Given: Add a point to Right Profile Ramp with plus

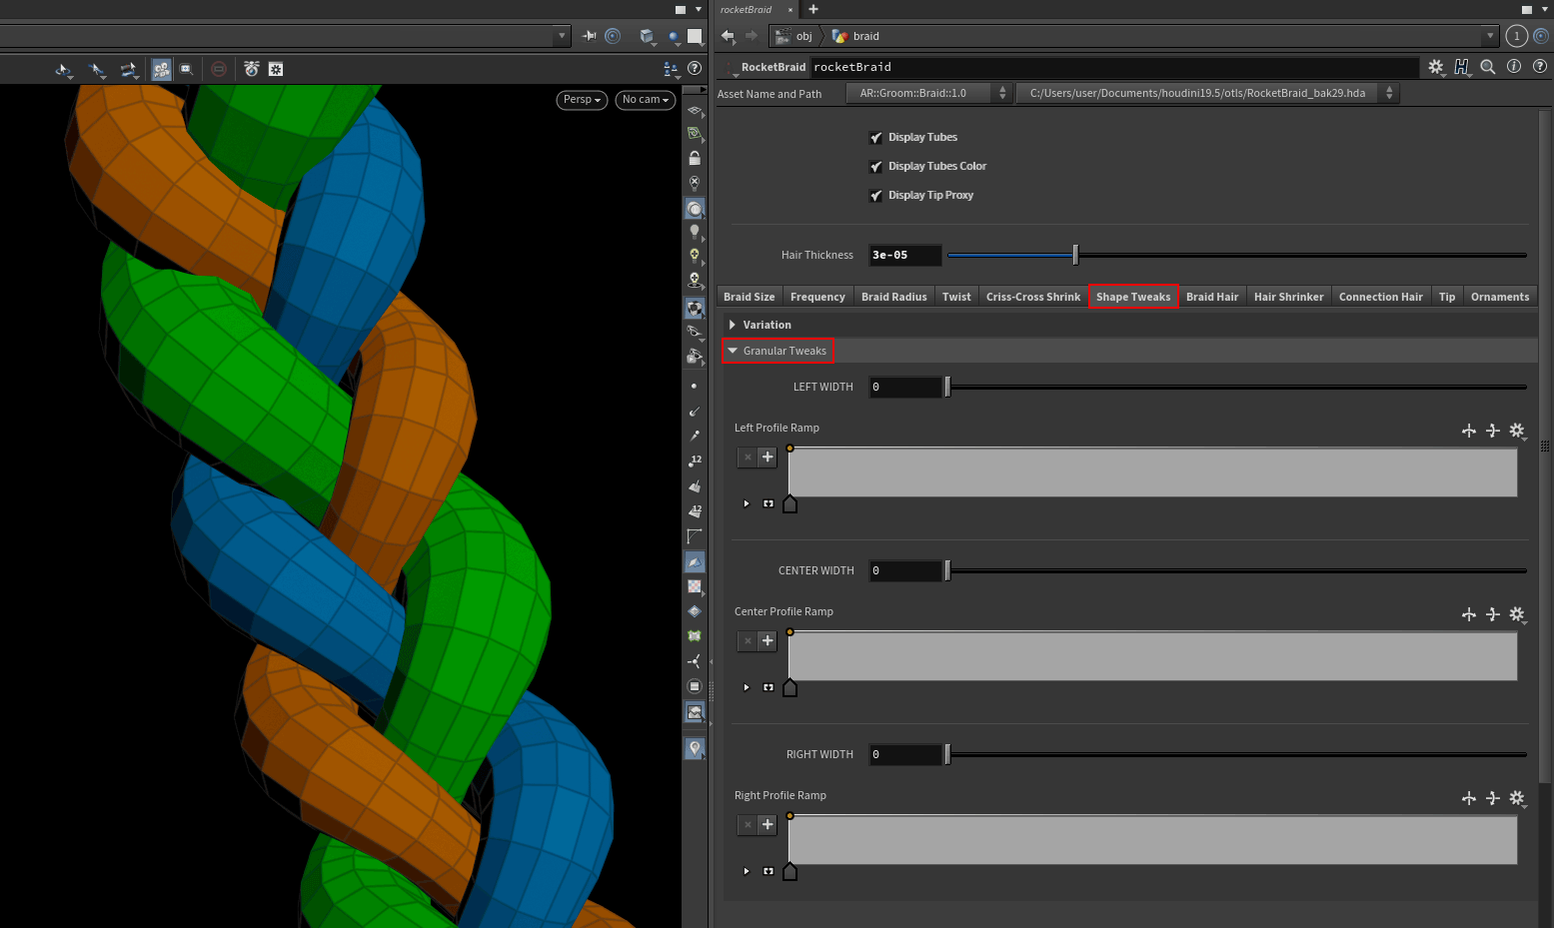Looking at the screenshot, I should pyautogui.click(x=768, y=825).
